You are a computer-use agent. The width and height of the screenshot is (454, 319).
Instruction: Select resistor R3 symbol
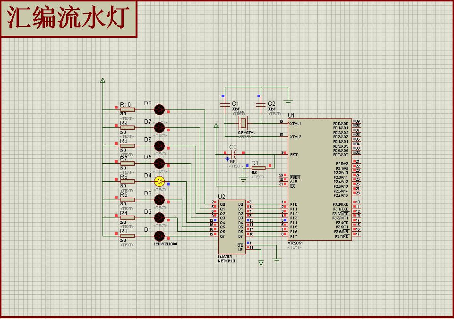point(128,236)
